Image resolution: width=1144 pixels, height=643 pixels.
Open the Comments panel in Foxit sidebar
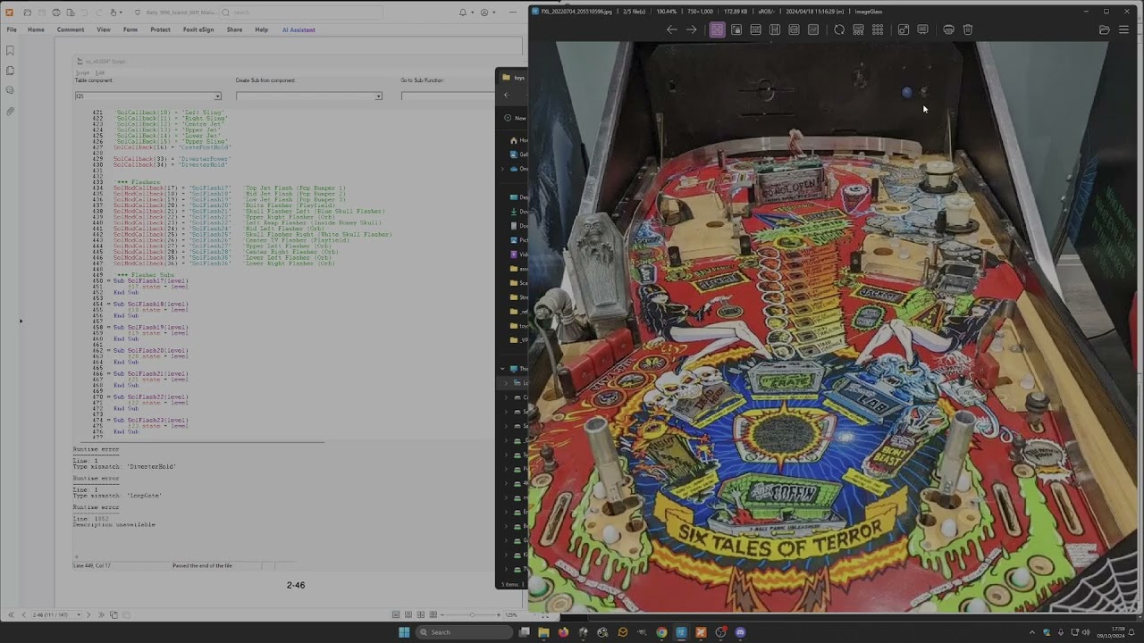click(x=10, y=90)
